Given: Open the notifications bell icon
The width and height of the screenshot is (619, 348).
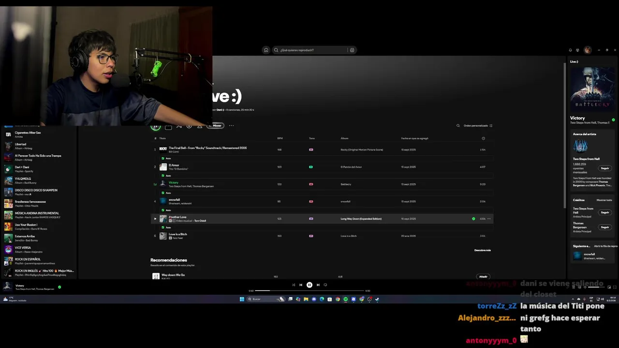Looking at the screenshot, I should pos(570,50).
